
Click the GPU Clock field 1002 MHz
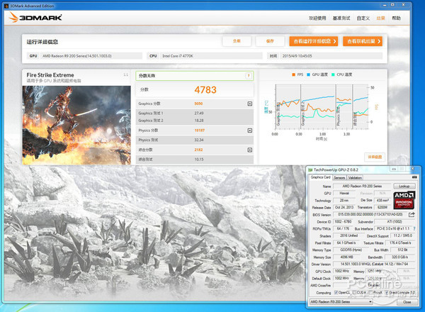342,271
